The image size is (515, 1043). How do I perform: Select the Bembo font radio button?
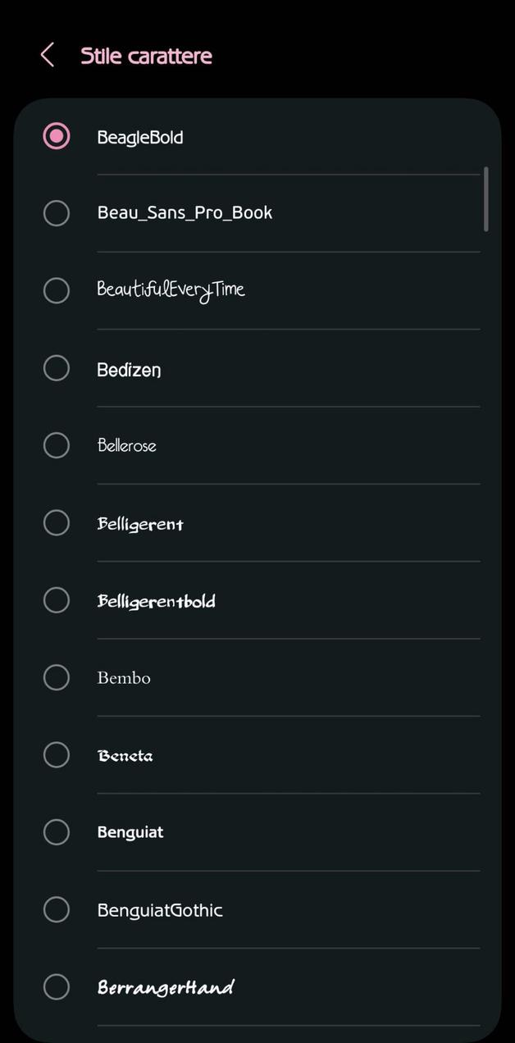coord(56,677)
